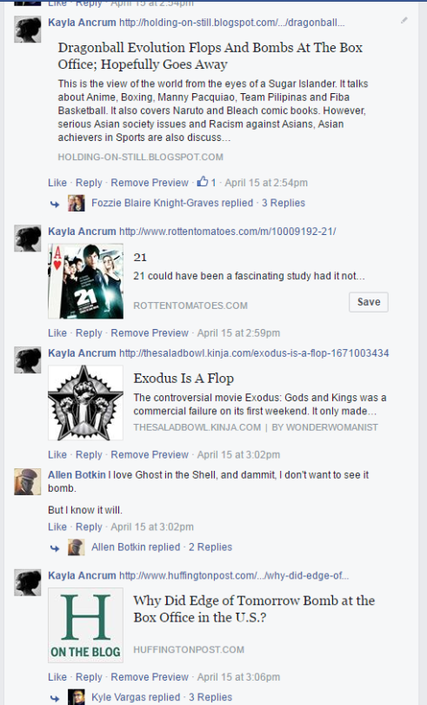Open Kayla Ancrum's avatar beside Dragonball link
427x705 pixels.
tap(28, 30)
